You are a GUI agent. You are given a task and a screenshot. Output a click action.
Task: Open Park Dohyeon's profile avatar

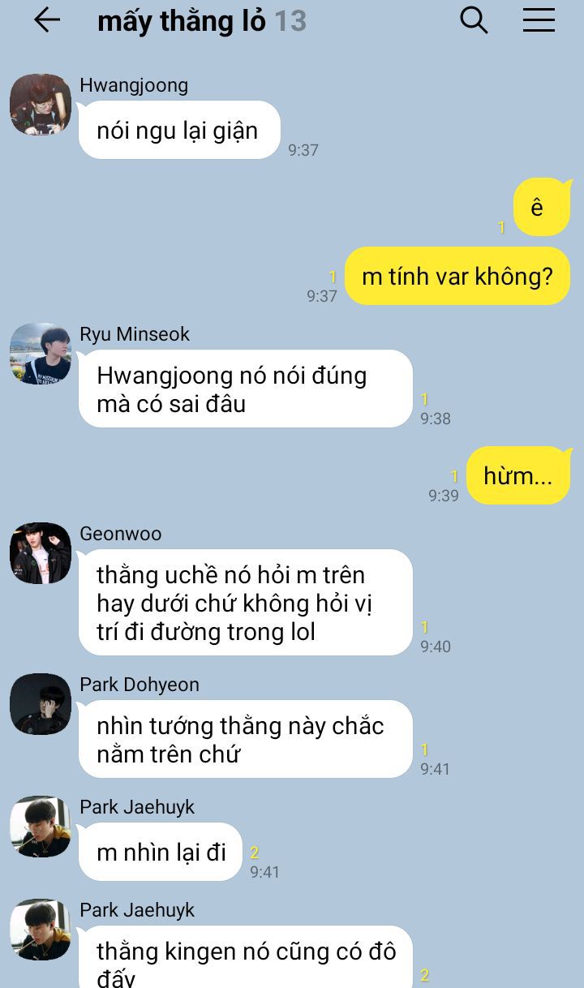coord(41,704)
